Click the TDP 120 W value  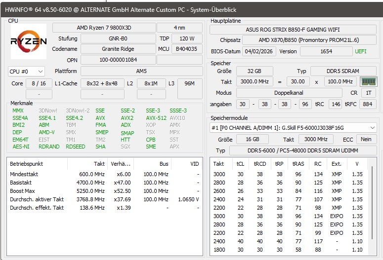click(x=187, y=38)
